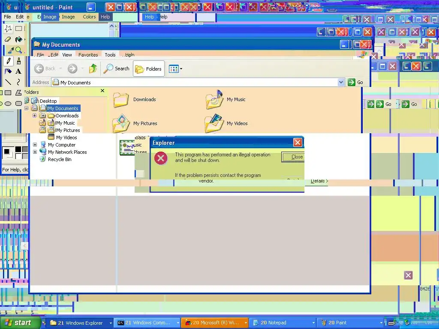The width and height of the screenshot is (439, 329).
Task: Click Close in the Explorer error dialog
Action: (293, 157)
